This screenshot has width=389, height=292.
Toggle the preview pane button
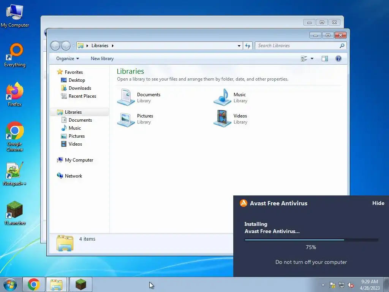point(325,59)
